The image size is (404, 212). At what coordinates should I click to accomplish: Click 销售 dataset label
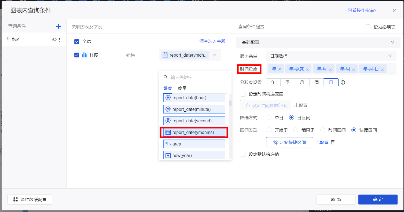tap(131, 55)
